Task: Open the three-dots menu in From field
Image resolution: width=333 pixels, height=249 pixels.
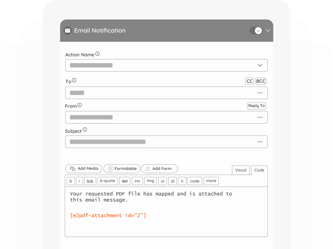Action: pyautogui.click(x=260, y=117)
